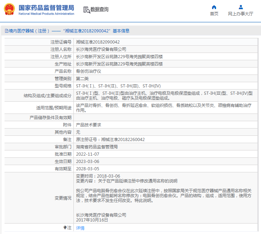Go to 数据查询 text heading
Image resolution: width=261 pixels, height=234 pixels.
point(100,9)
